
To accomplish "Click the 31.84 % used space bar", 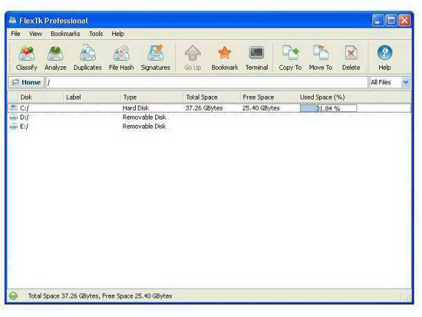I will (328, 108).
